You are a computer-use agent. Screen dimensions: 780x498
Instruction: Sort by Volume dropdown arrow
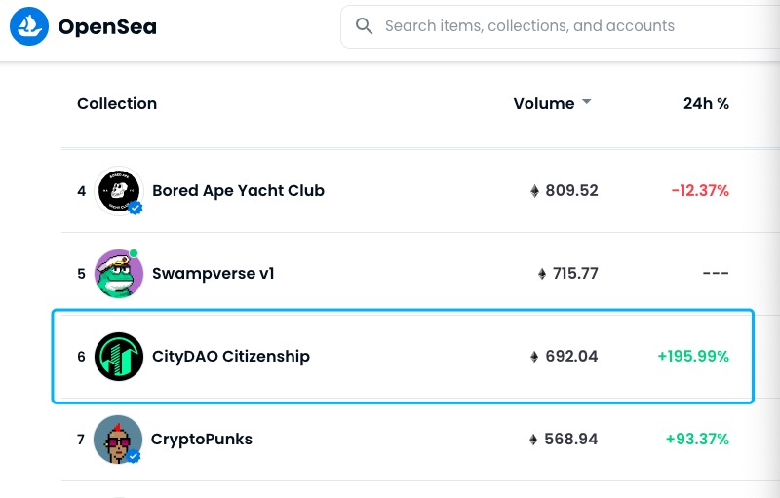coord(587,102)
